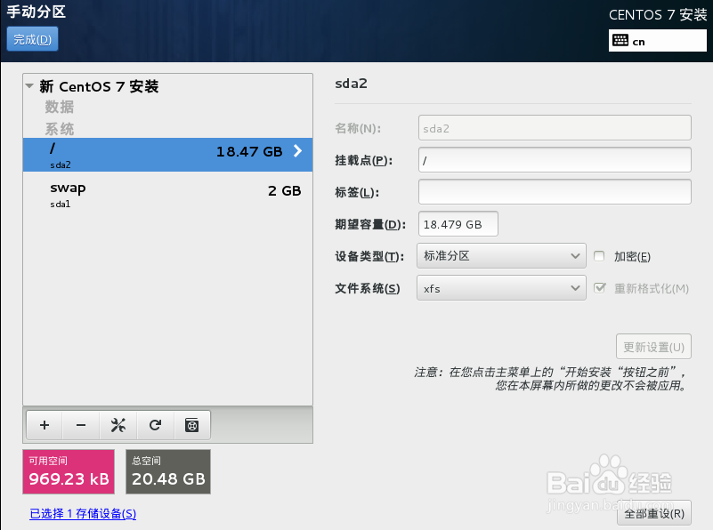The height and width of the screenshot is (530, 713).
Task: Toggle the 重新格式化(M) reformat checkbox
Action: (x=600, y=288)
